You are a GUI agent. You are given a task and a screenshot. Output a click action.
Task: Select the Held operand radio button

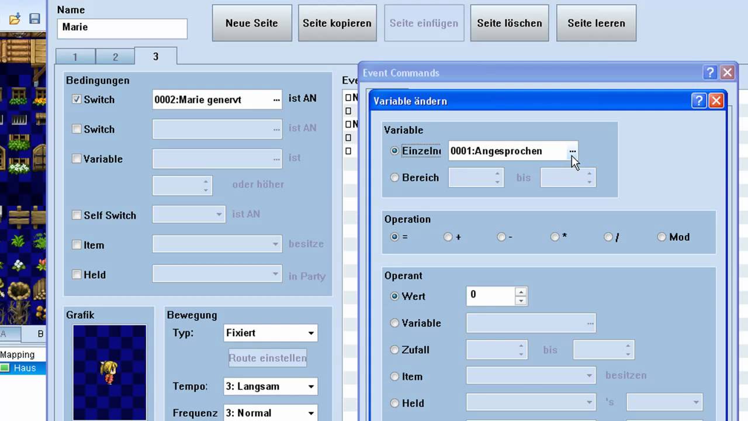(x=394, y=403)
